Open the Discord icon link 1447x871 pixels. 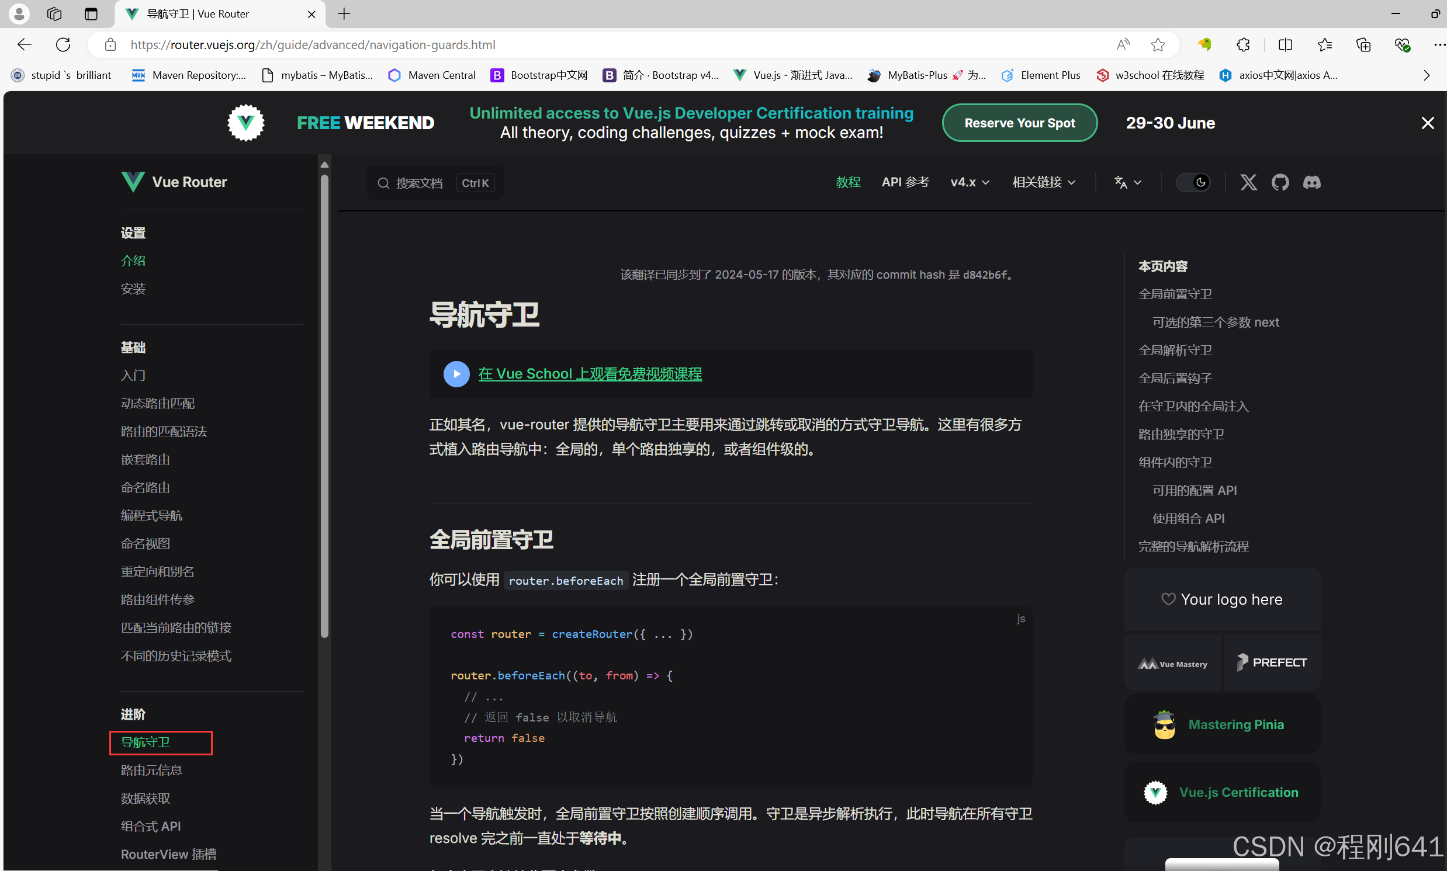(x=1311, y=182)
